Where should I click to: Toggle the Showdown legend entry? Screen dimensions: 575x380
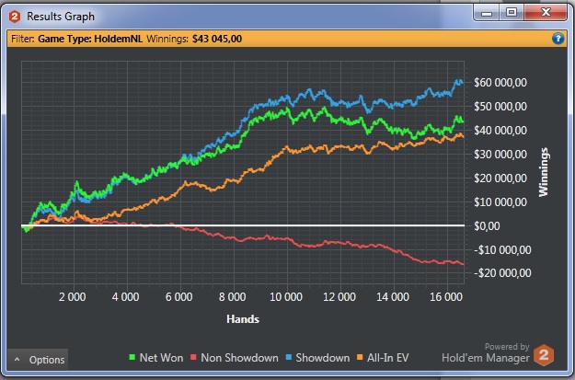pyautogui.click(x=317, y=358)
